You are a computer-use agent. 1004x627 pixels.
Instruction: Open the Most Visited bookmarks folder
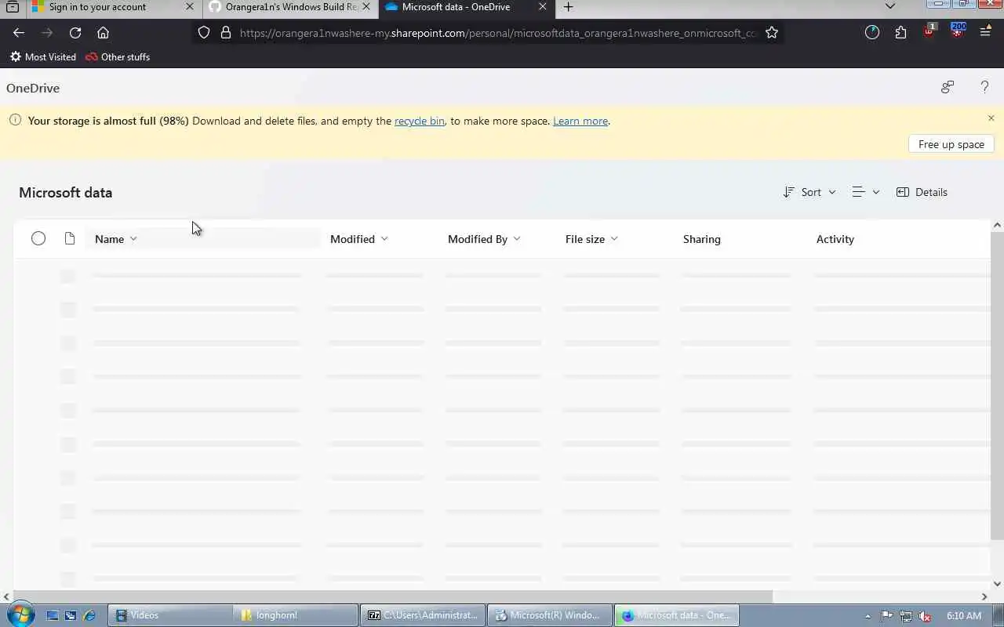(x=43, y=56)
